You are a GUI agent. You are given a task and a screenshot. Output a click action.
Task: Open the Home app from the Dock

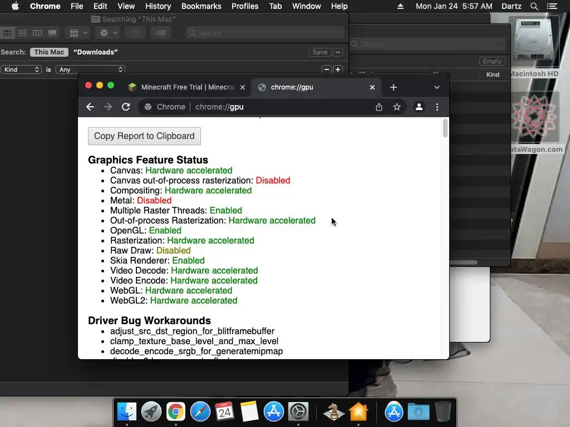[x=358, y=412]
